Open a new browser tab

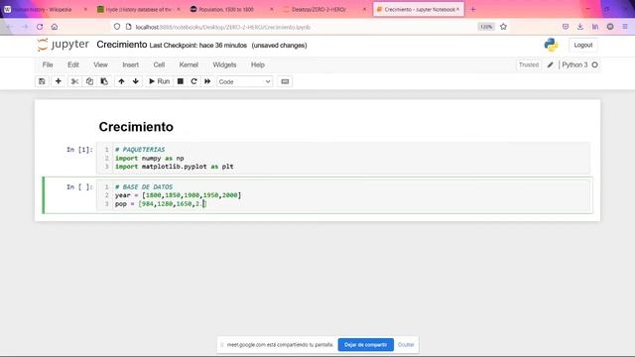(472, 9)
